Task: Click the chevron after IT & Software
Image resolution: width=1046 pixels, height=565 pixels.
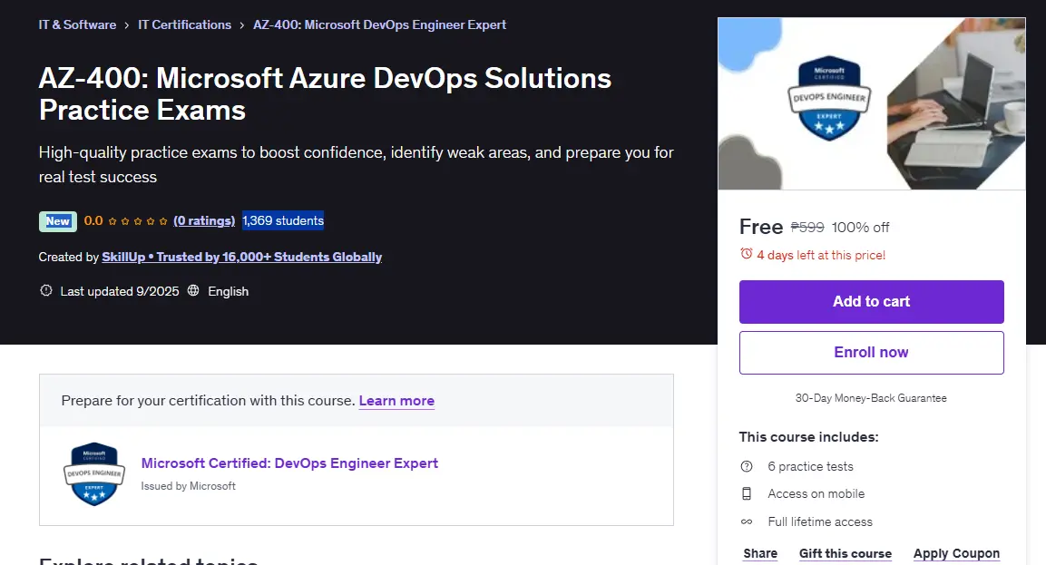Action: (127, 25)
